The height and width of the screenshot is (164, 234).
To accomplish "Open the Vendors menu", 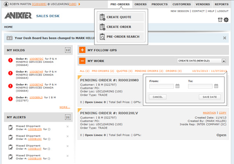I will (x=203, y=5).
